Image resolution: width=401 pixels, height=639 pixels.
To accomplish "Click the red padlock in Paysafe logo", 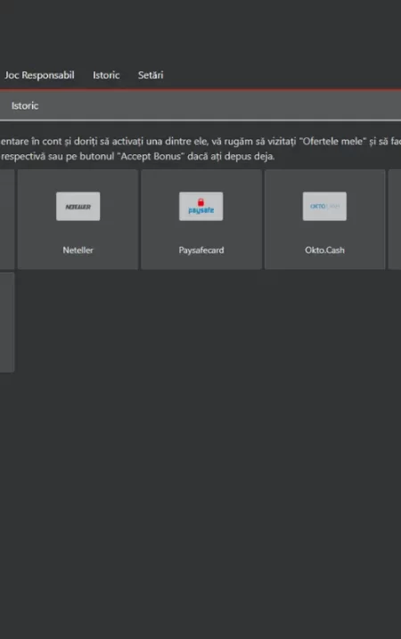I will (x=200, y=202).
